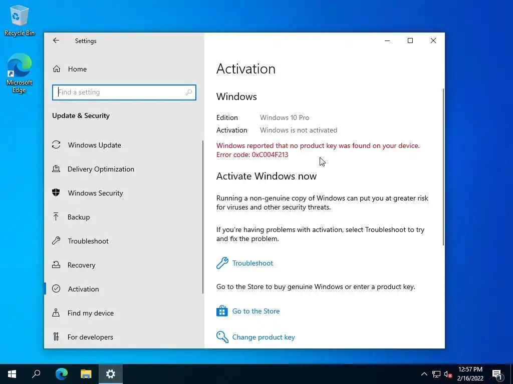This screenshot has width=513, height=384.
Task: Open the network icon in system tray
Action: (x=436, y=374)
